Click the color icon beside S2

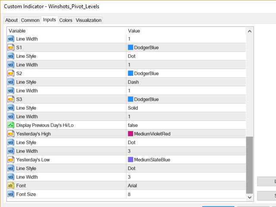(11, 73)
